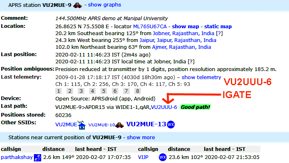Viewport: 289px width, 163px height.
Task: Click the WX icon in VIJP row
Action: pos(163,157)
